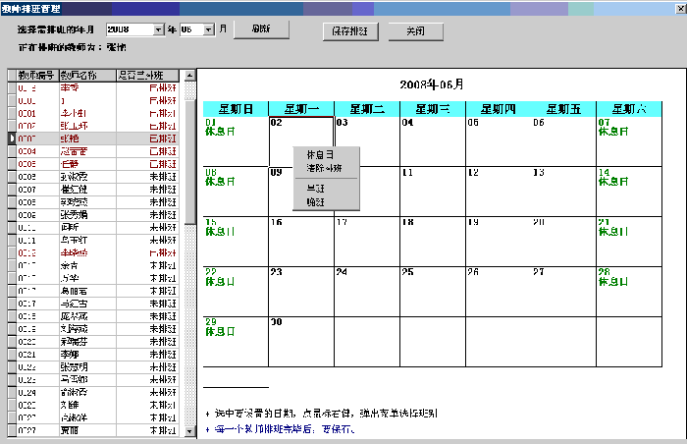Image resolution: width=687 pixels, height=444 pixels.
Task: Select rest-day cell 01
Action: pyautogui.click(x=236, y=141)
